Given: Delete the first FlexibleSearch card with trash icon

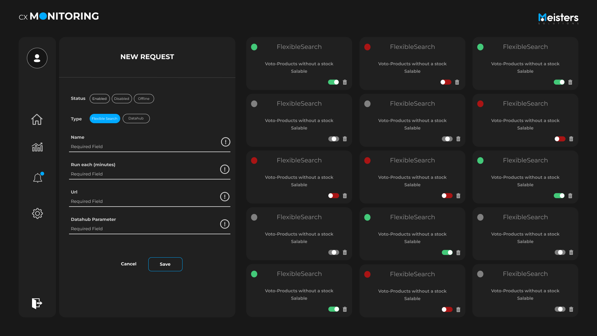Looking at the screenshot, I should [345, 82].
